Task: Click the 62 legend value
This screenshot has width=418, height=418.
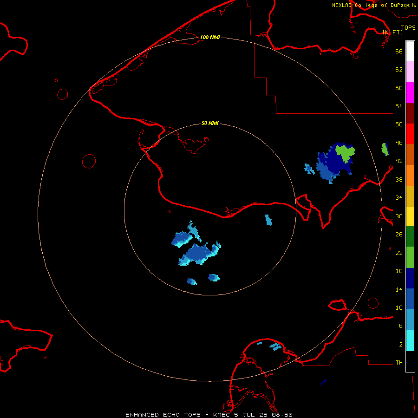Action: 399,70
